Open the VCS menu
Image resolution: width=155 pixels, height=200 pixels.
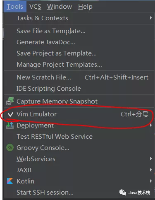pyautogui.click(x=35, y=7)
